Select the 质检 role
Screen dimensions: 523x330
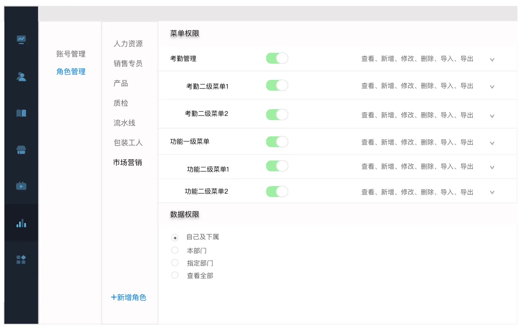pos(121,103)
